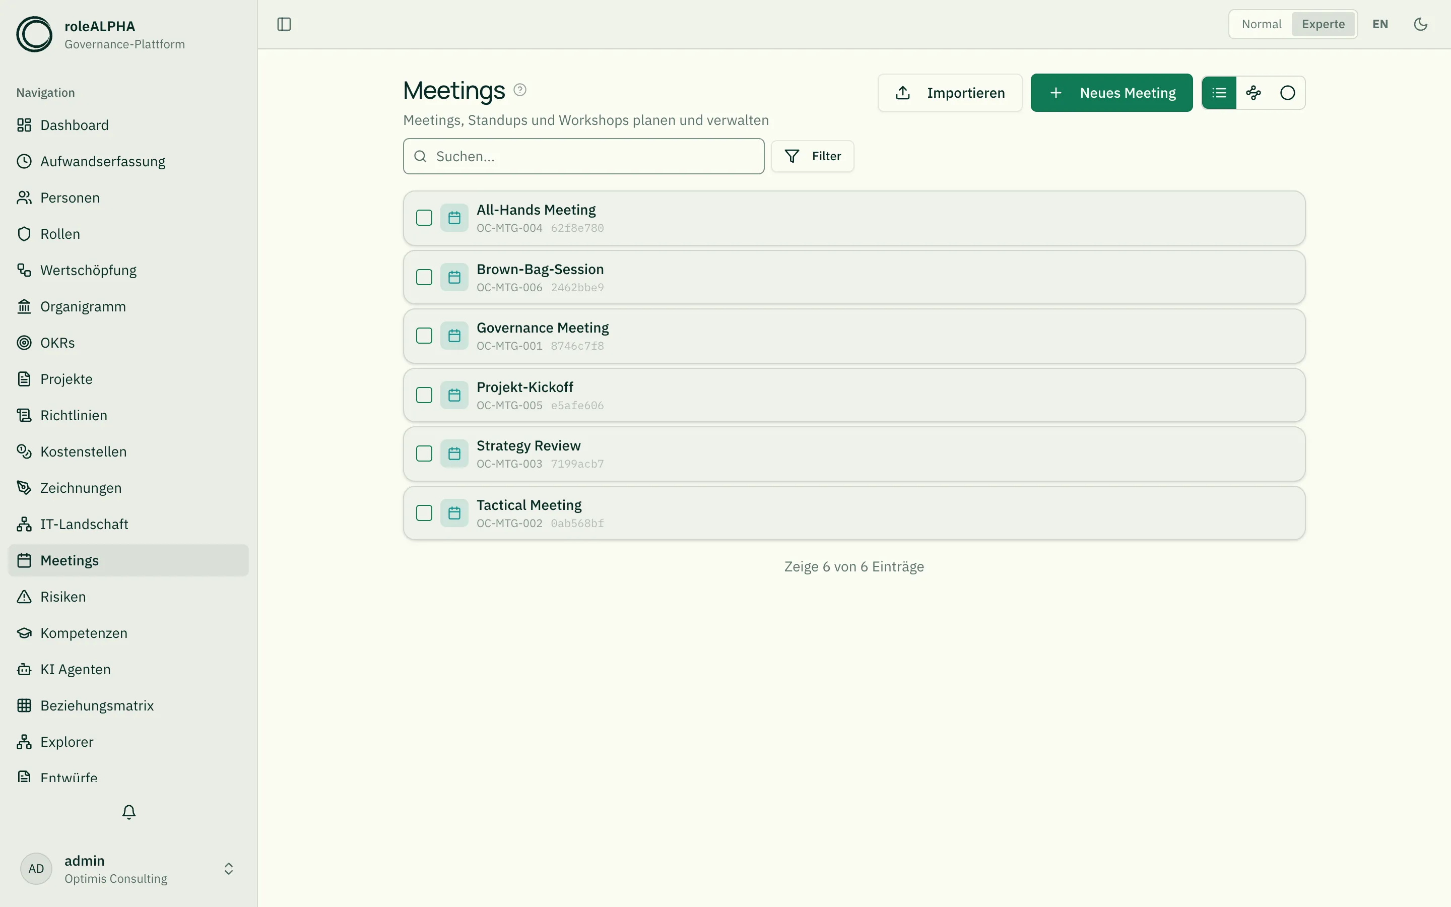1451x907 pixels.
Task: Select the Brown-Bag-Session checkbox
Action: tap(424, 277)
